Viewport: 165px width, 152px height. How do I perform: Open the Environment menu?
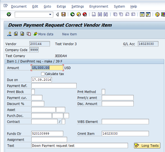pyautogui.click(x=99, y=7)
